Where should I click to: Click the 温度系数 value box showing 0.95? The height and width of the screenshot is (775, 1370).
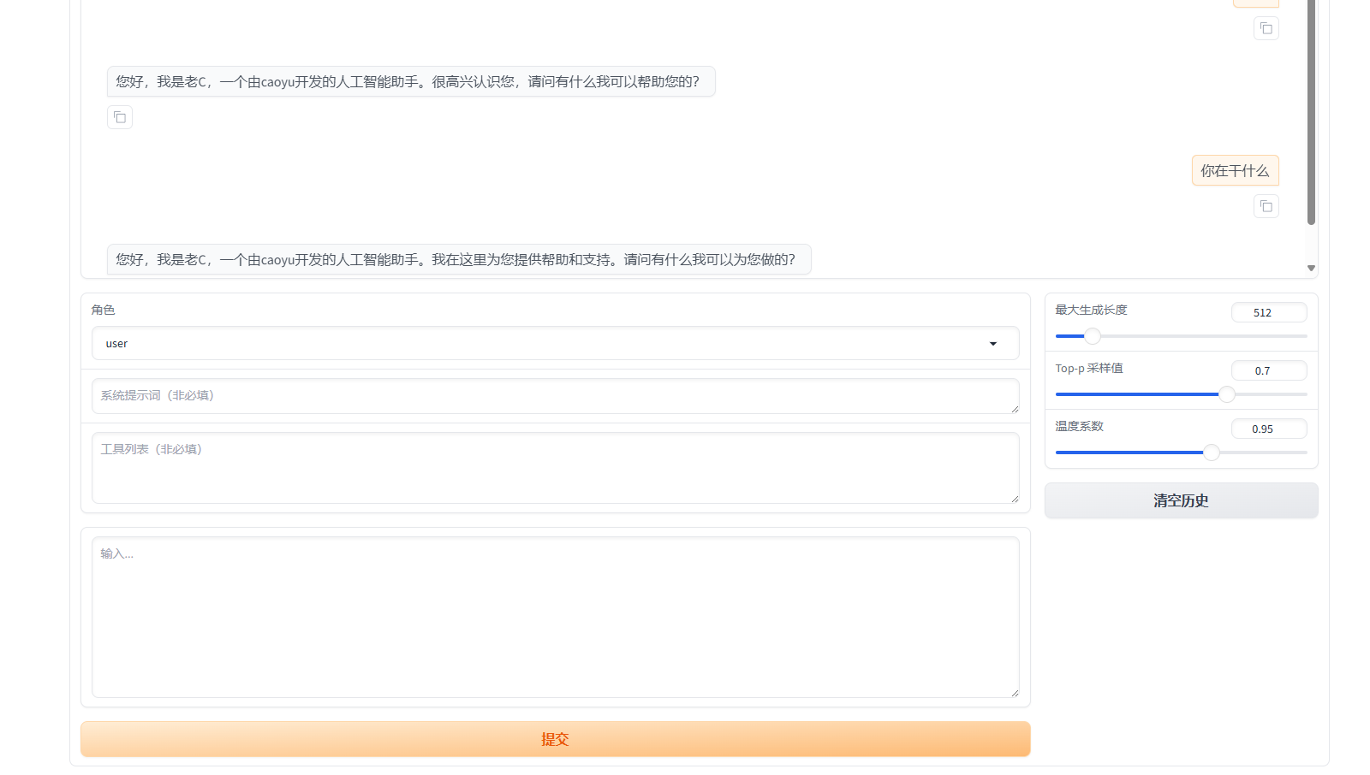(x=1268, y=429)
